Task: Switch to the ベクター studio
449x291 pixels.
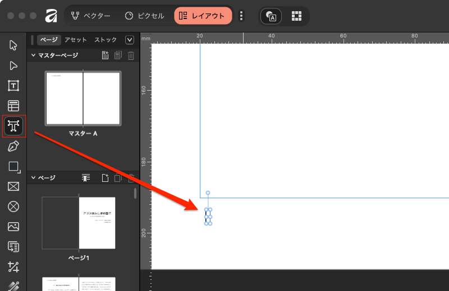Action: pos(91,16)
